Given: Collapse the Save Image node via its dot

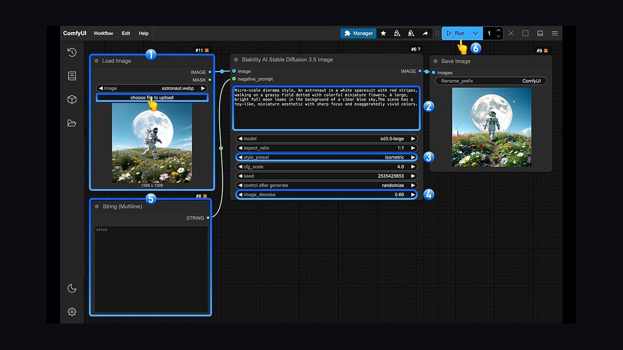Looking at the screenshot, I should pyautogui.click(x=436, y=61).
